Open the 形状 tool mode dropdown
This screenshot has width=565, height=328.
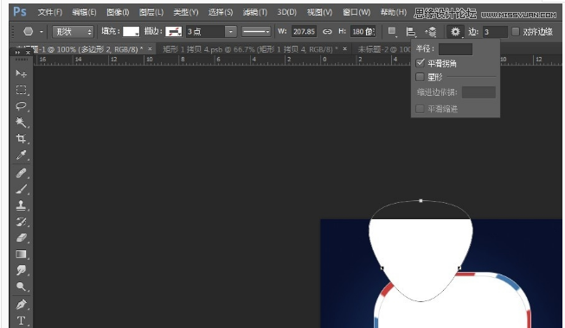[x=73, y=32]
